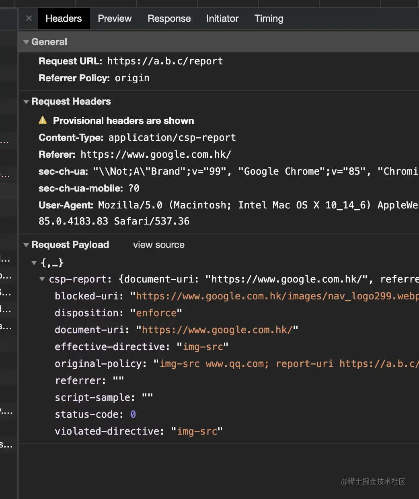Select the Referer https://www.google.com.hk/ value
Image resolution: width=419 pixels, height=499 pixels.
[x=156, y=155]
